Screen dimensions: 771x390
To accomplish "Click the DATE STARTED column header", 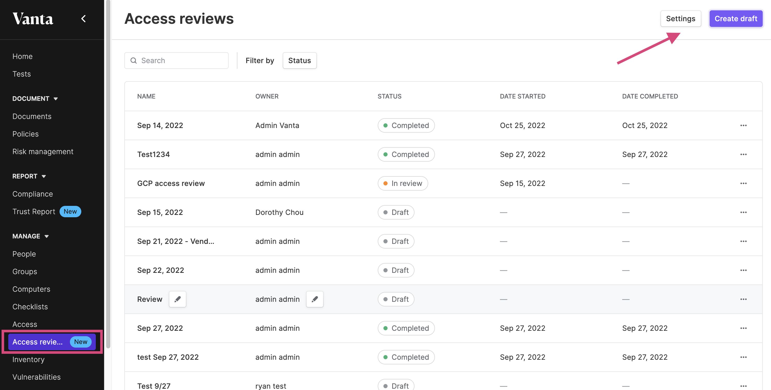I will pyautogui.click(x=522, y=96).
